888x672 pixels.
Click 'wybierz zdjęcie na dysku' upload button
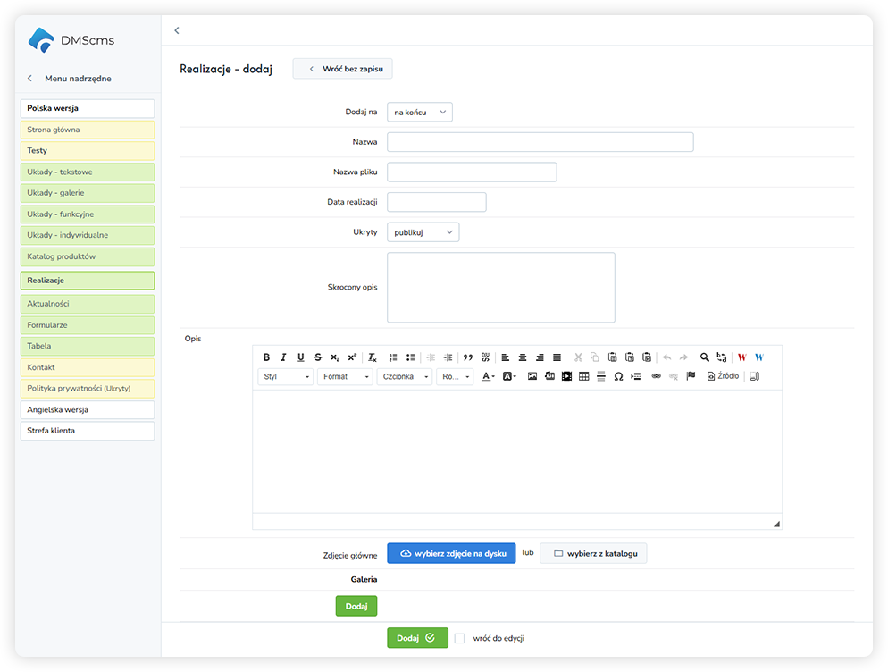[x=451, y=553]
